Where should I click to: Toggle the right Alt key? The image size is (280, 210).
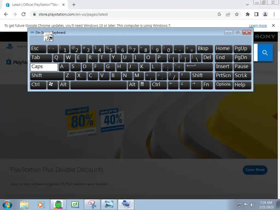pos(133,85)
